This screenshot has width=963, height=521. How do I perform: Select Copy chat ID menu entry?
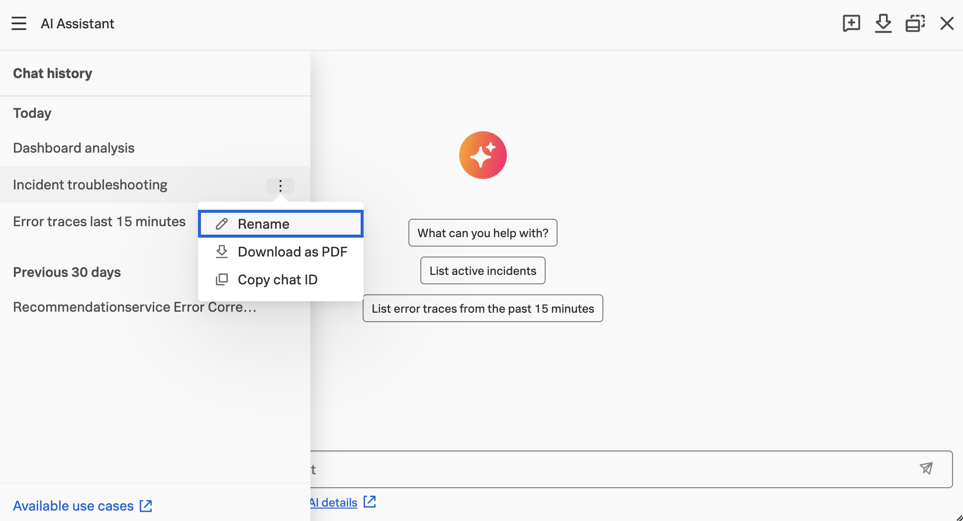coord(281,279)
